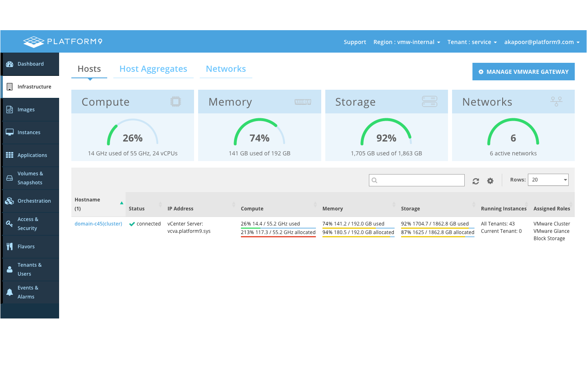Viewport: 587px width, 367px height.
Task: Expand the Region vmw-internal dropdown
Action: click(406, 42)
